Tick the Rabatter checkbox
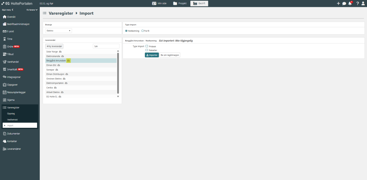 (147, 50)
